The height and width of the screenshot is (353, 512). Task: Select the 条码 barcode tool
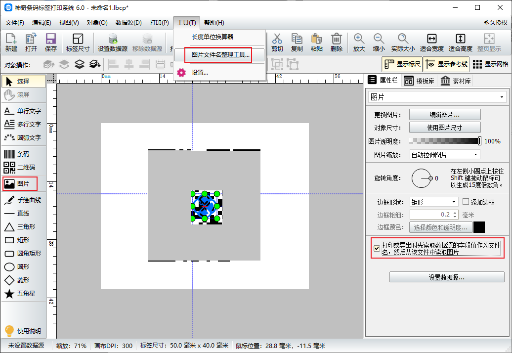(x=24, y=154)
